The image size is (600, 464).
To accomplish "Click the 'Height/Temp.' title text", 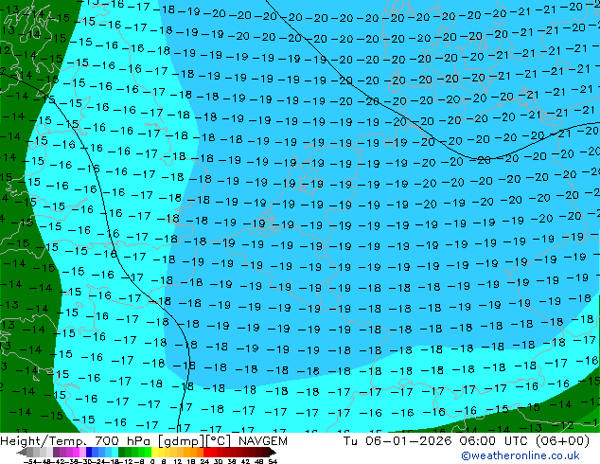I will pos(45,441).
